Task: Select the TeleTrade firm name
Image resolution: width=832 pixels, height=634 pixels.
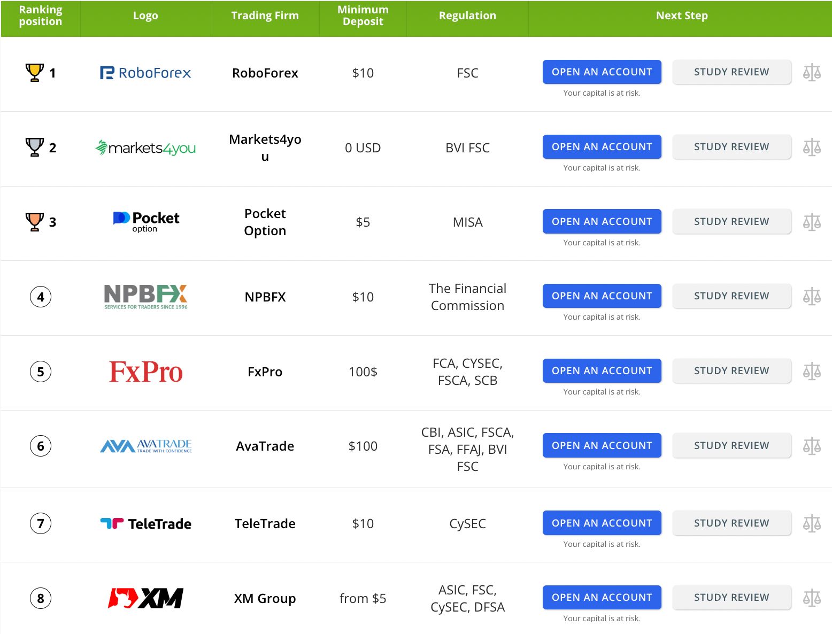Action: point(265,523)
